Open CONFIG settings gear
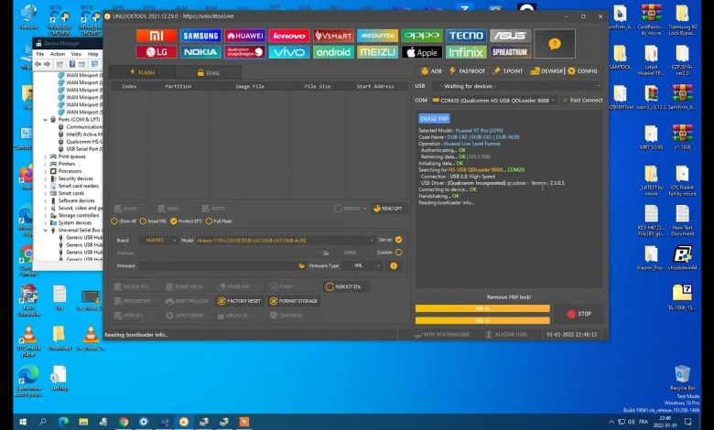The image size is (714, 430). pyautogui.click(x=582, y=70)
